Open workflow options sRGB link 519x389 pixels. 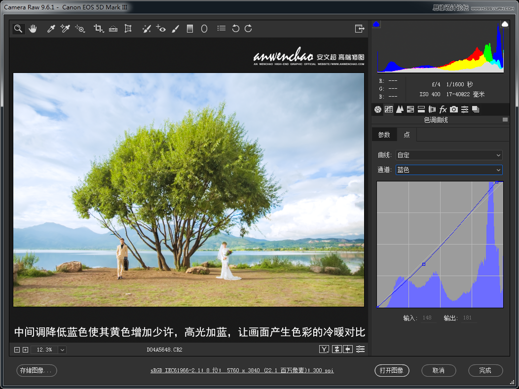242,370
